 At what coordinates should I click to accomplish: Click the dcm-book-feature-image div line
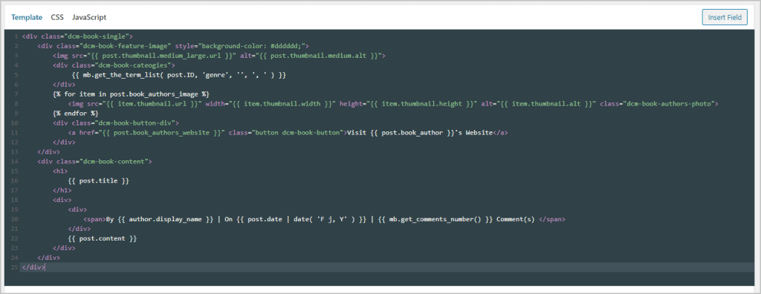[172, 46]
